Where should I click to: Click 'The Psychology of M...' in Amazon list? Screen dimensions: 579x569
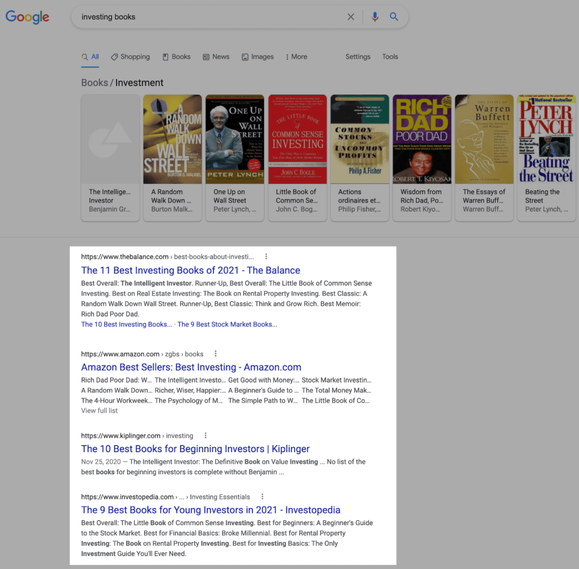189,401
